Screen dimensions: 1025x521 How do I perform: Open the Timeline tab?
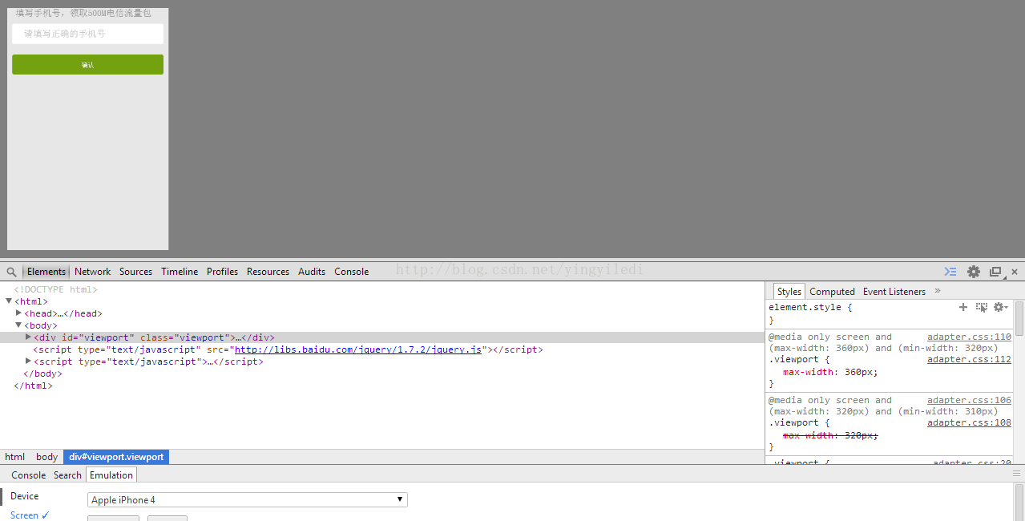tap(180, 272)
